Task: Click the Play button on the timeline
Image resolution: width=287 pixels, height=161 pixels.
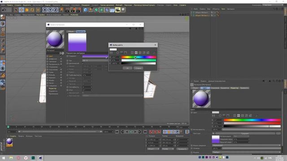Action: tap(131, 131)
